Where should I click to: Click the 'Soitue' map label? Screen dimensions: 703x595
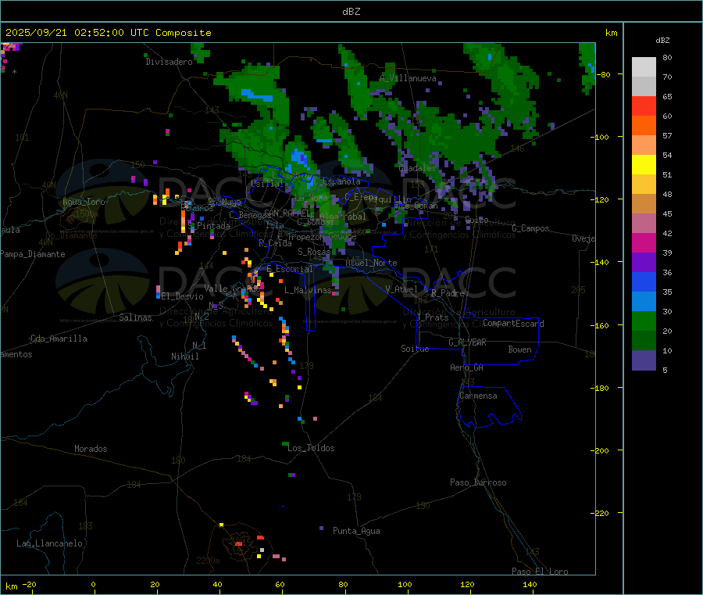(415, 349)
